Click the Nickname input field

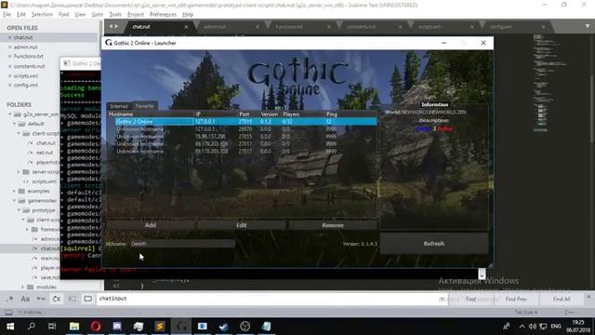[x=182, y=244]
